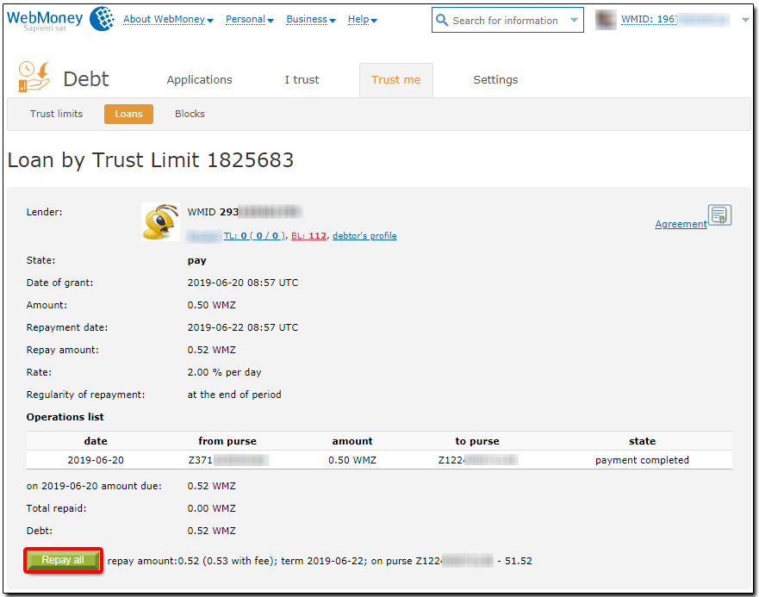Click the WMID: 196 account link
The image size is (759, 597).
pos(675,19)
